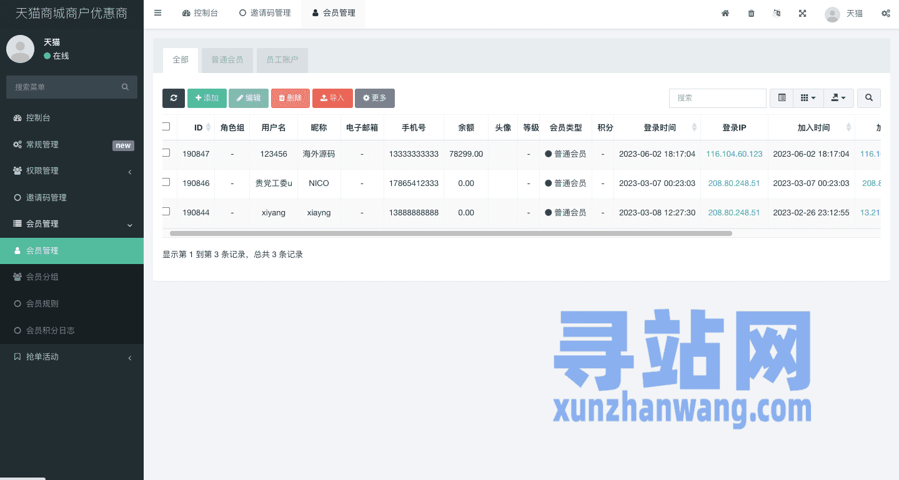Click the home icon in top bar

pos(725,13)
